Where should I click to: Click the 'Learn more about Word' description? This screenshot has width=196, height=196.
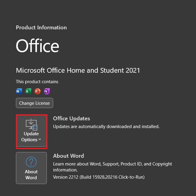tap(112, 164)
